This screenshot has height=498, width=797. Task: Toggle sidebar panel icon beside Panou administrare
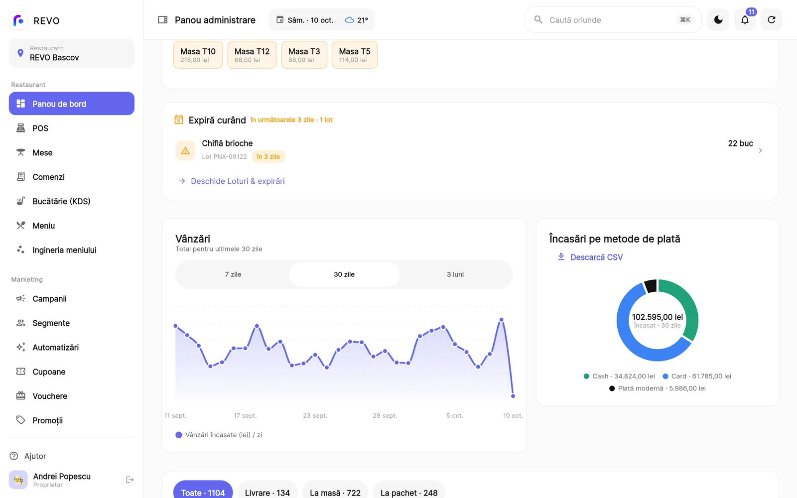click(163, 20)
